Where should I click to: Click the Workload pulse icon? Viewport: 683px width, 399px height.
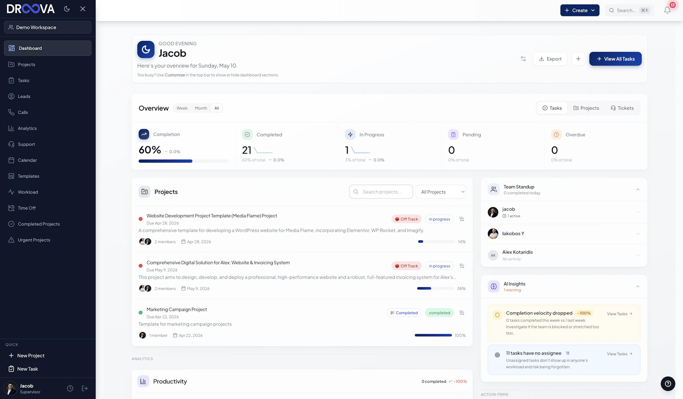(x=12, y=192)
